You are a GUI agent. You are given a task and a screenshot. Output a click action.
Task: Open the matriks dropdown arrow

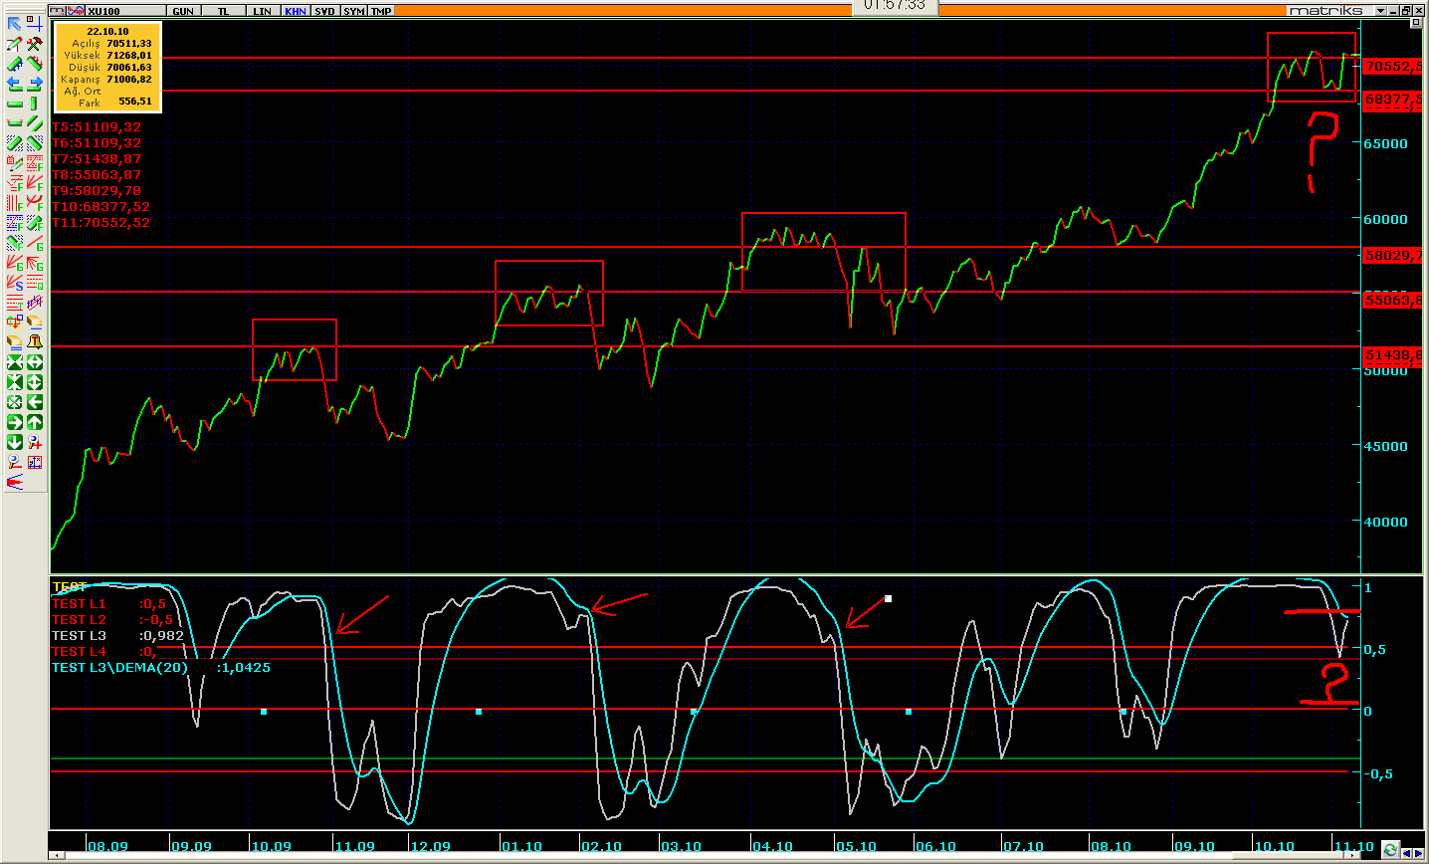tap(1380, 11)
